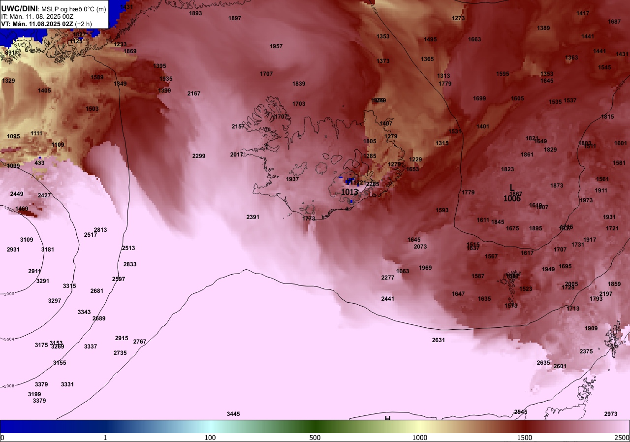The height and width of the screenshot is (442, 630).
Task: Click the 2167 height value
Action: click(x=194, y=94)
